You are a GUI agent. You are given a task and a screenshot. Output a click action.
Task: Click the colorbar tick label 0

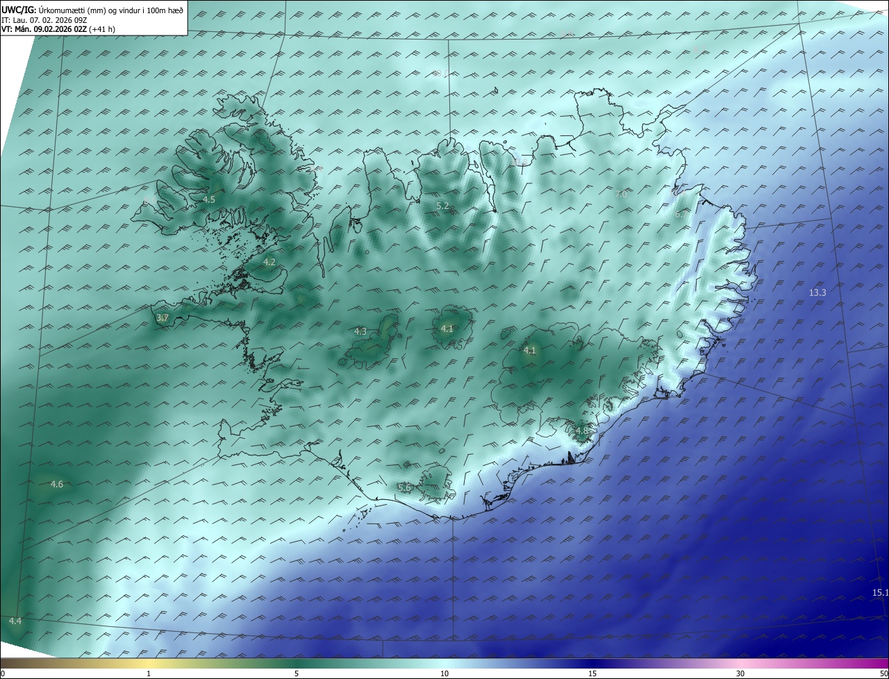click(2, 673)
